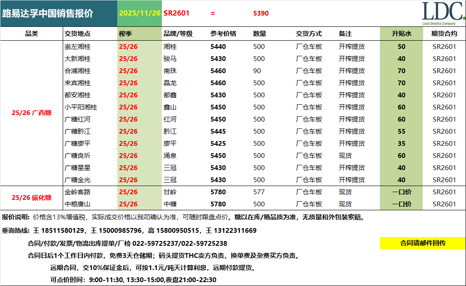Screen dimensions: 466x286
Task: Select the 一口价 cell for 中粮唐山
Action: click(401, 204)
